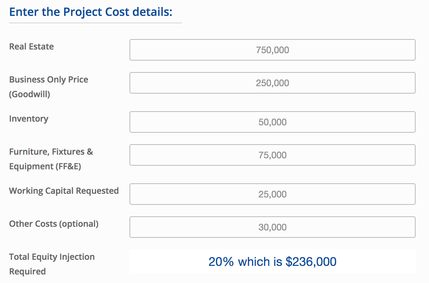
Task: Click the "Required" word below Total Equity
Action: (28, 271)
